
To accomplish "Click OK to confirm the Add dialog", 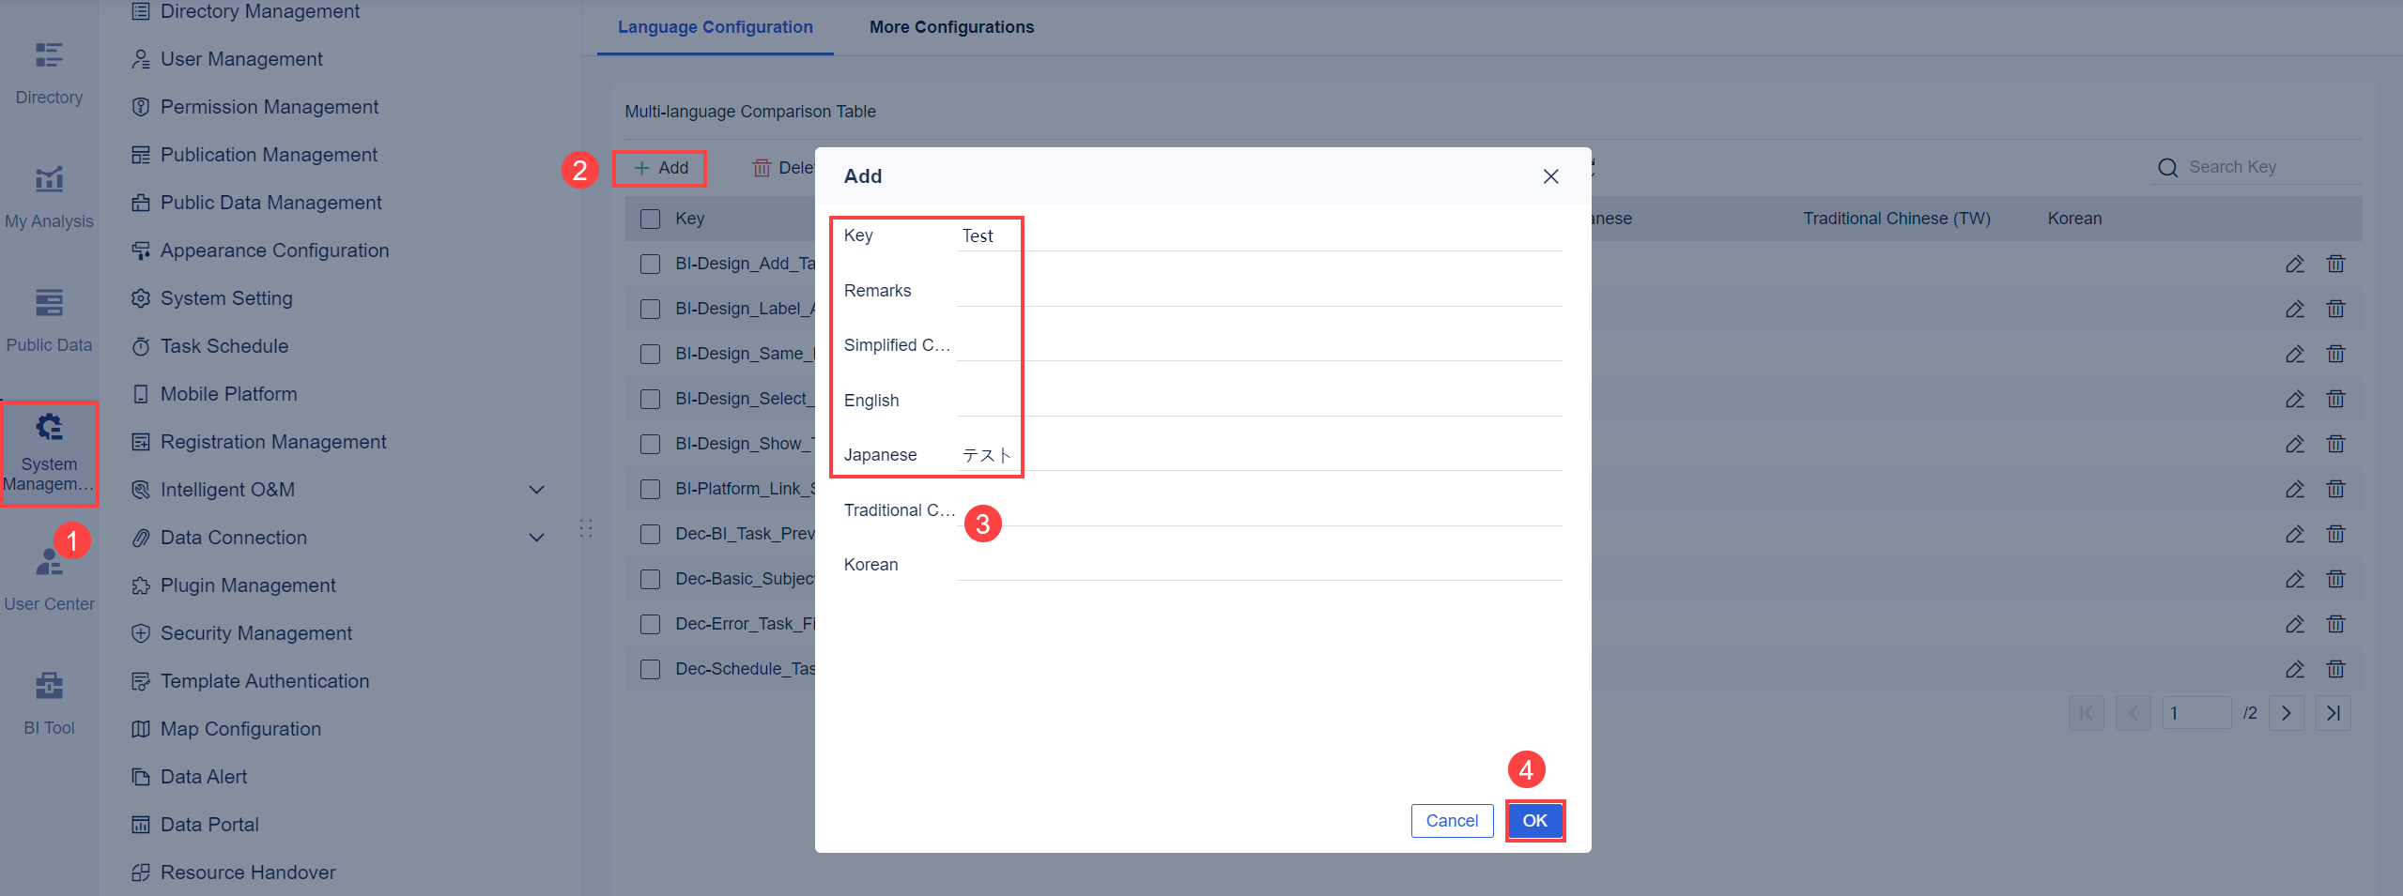I will pyautogui.click(x=1534, y=820).
